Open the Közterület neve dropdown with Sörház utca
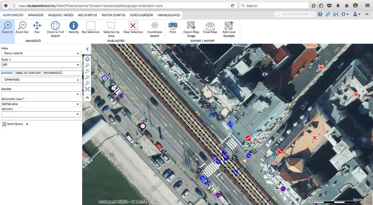Viewport: 373px width, 205px height. tap(41, 104)
